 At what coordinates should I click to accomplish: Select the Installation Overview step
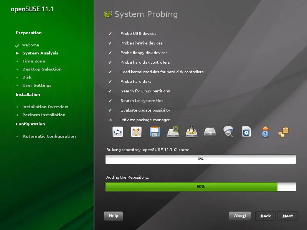coord(45,107)
